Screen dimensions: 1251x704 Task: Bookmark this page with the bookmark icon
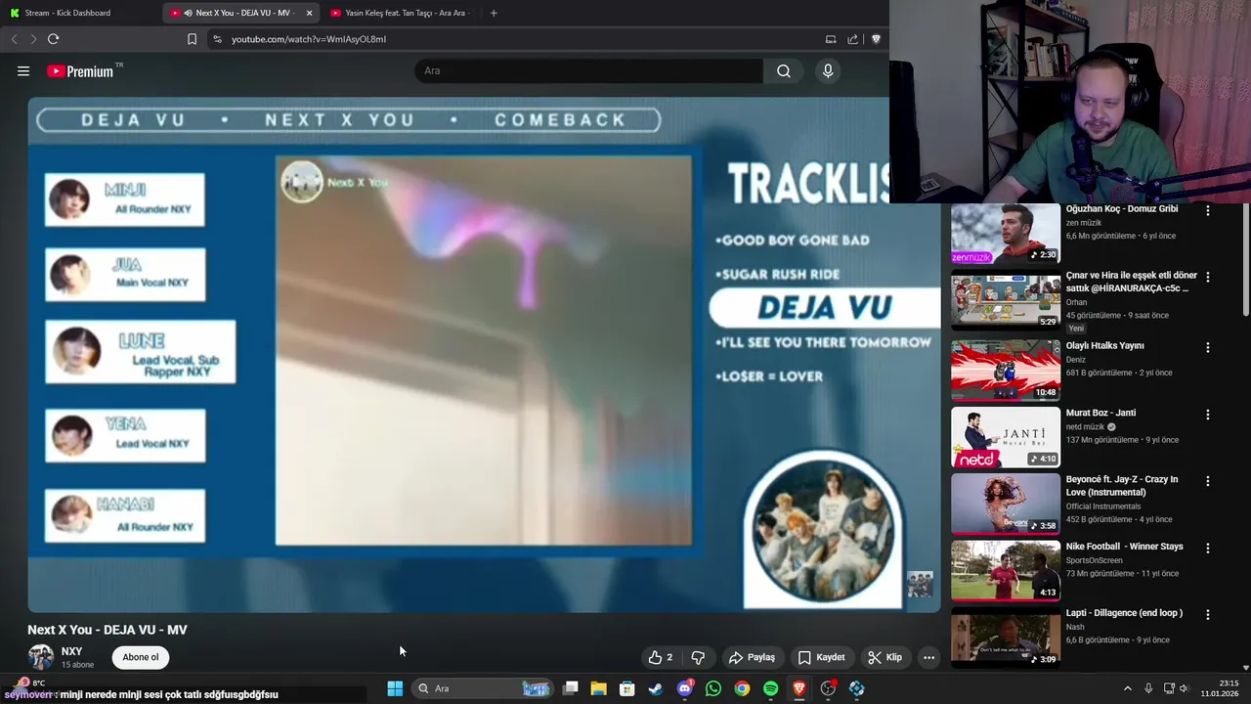click(192, 39)
